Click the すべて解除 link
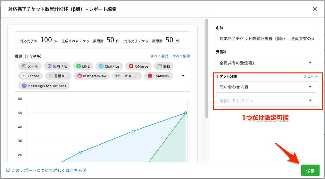Image resolution: width=325 pixels, height=179 pixels. coord(181,56)
